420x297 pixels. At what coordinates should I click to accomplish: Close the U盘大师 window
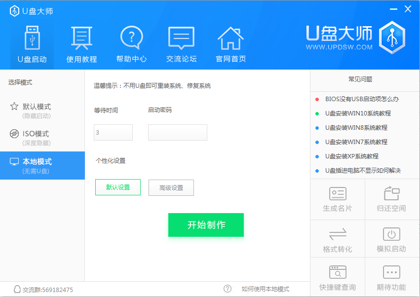click(408, 9)
